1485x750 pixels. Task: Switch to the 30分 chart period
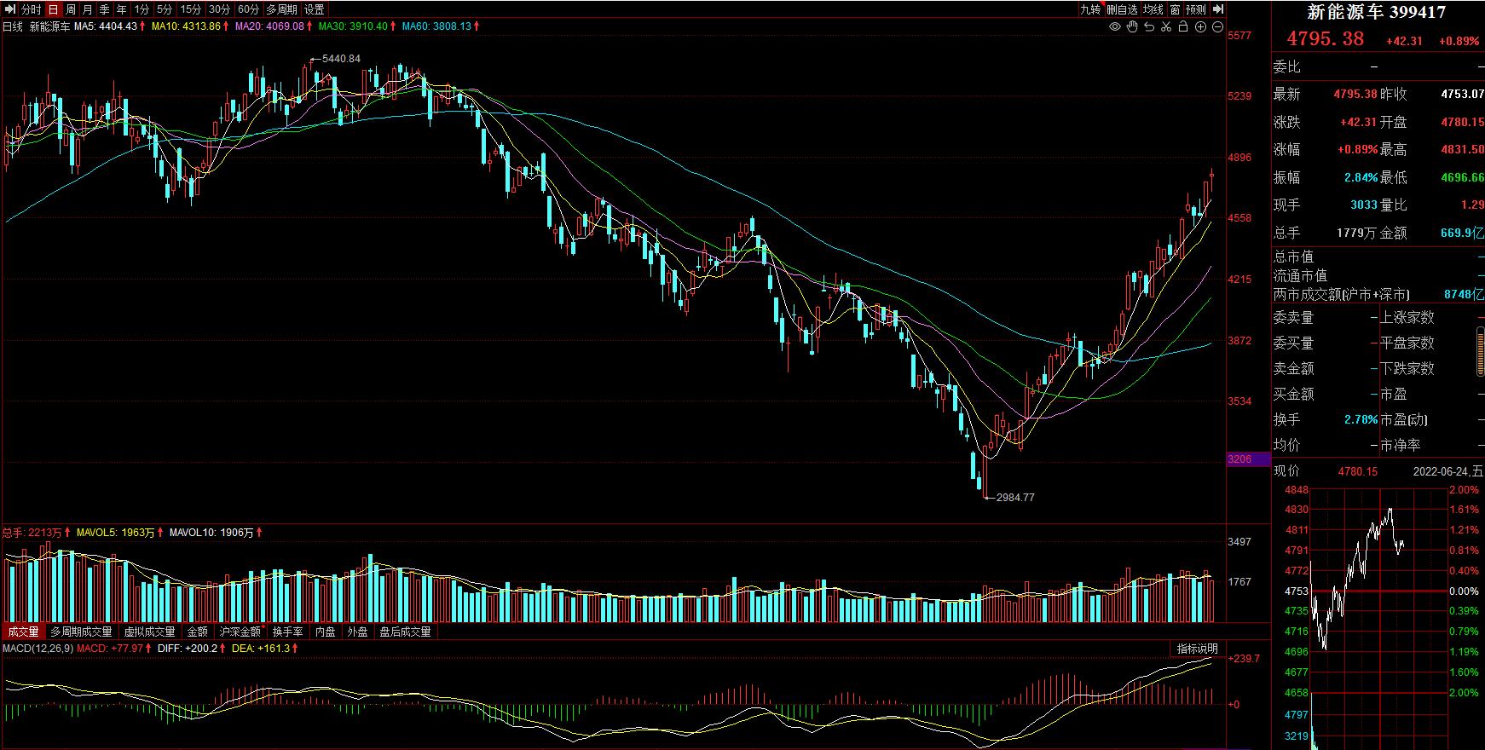click(x=220, y=9)
